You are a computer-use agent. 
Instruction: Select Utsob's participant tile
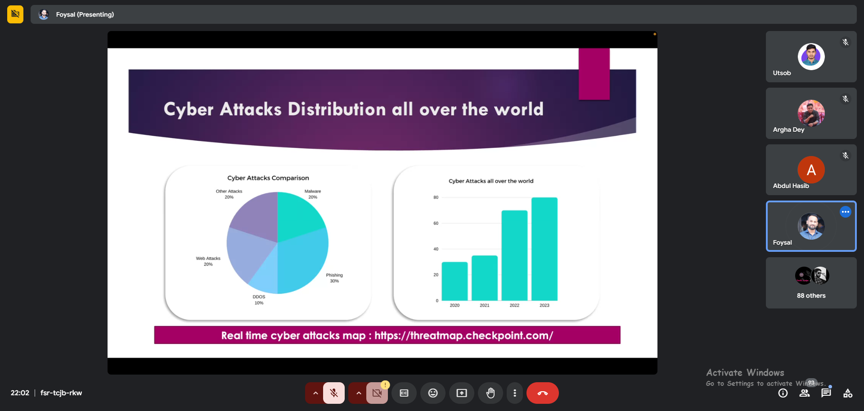click(811, 57)
